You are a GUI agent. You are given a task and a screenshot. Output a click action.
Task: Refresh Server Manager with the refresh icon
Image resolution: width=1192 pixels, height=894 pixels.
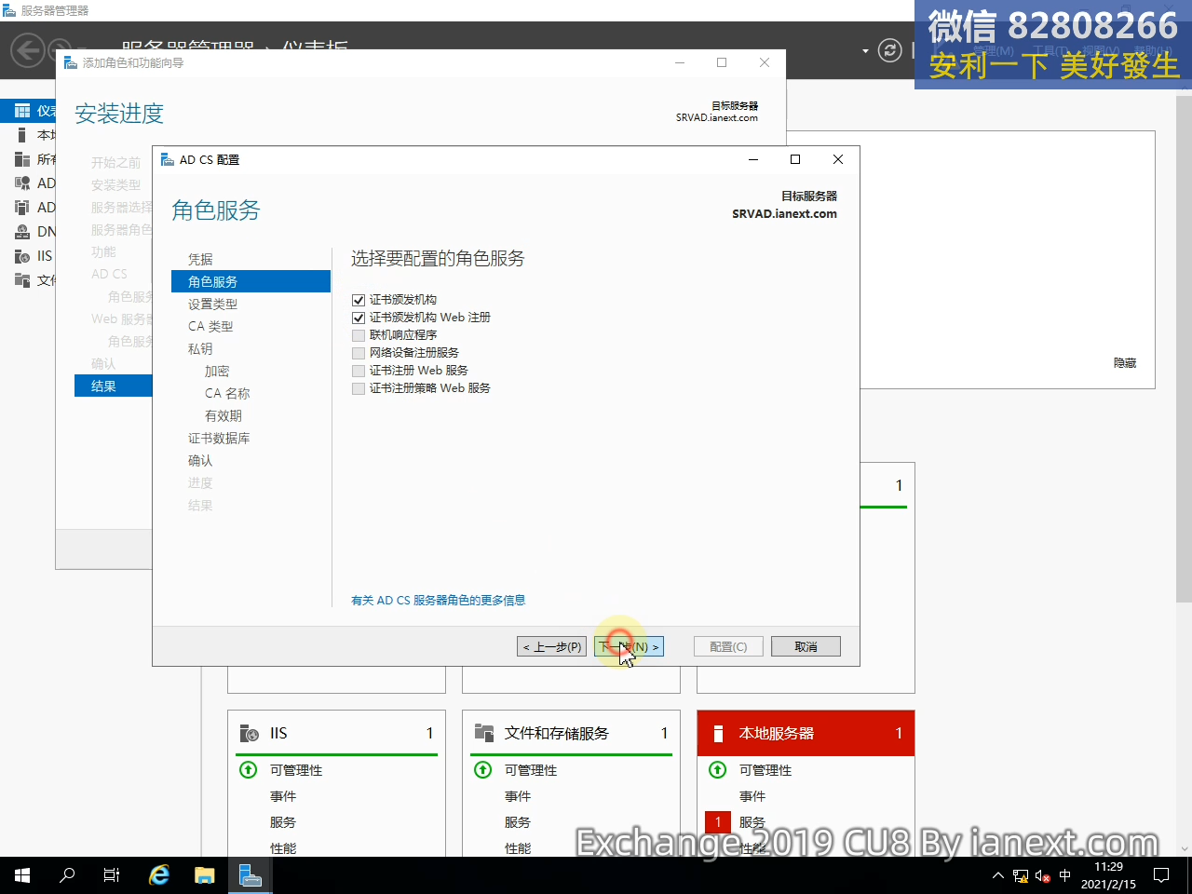890,50
